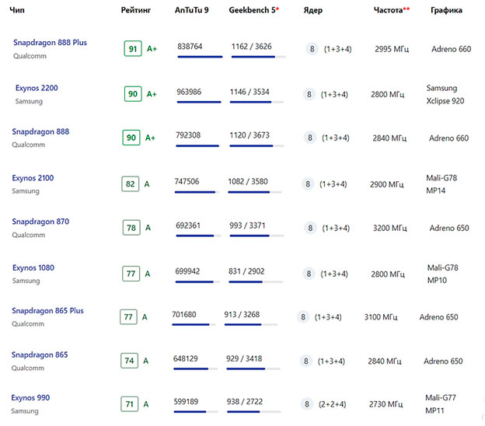
Task: Open the Exynos 1080 chip page
Action: click(33, 268)
